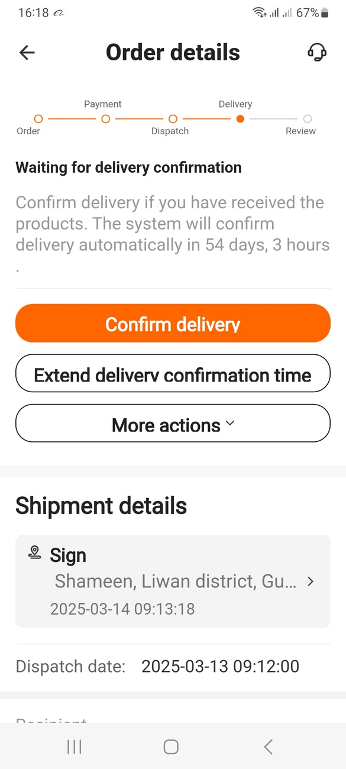Tap the orange Confirm delivery button
The width and height of the screenshot is (346, 769).
[173, 323]
